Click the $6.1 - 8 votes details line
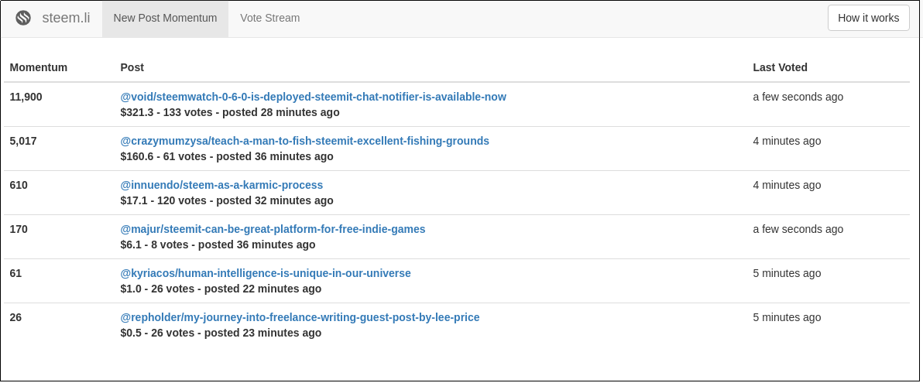This screenshot has height=383, width=923. tap(218, 245)
